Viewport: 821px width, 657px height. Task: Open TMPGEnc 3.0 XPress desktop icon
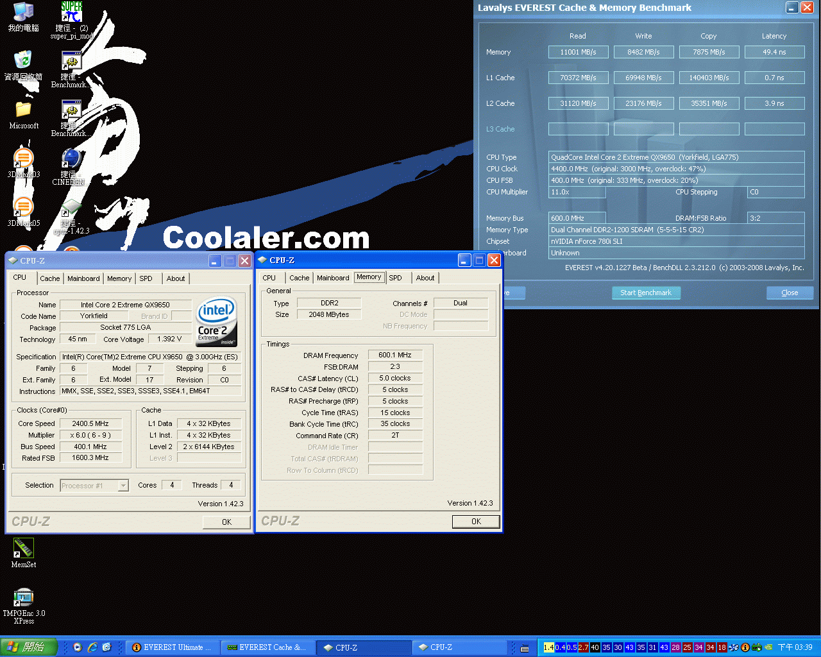24,606
